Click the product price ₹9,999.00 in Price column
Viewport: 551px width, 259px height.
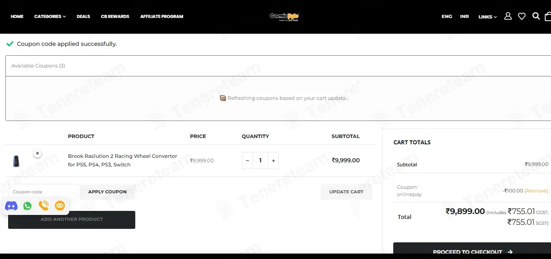click(x=202, y=161)
